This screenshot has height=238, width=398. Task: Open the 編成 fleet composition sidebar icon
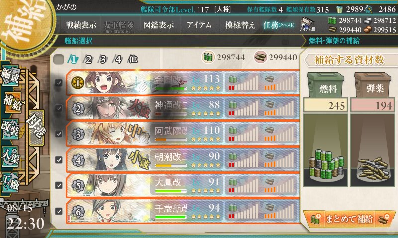tap(11, 76)
